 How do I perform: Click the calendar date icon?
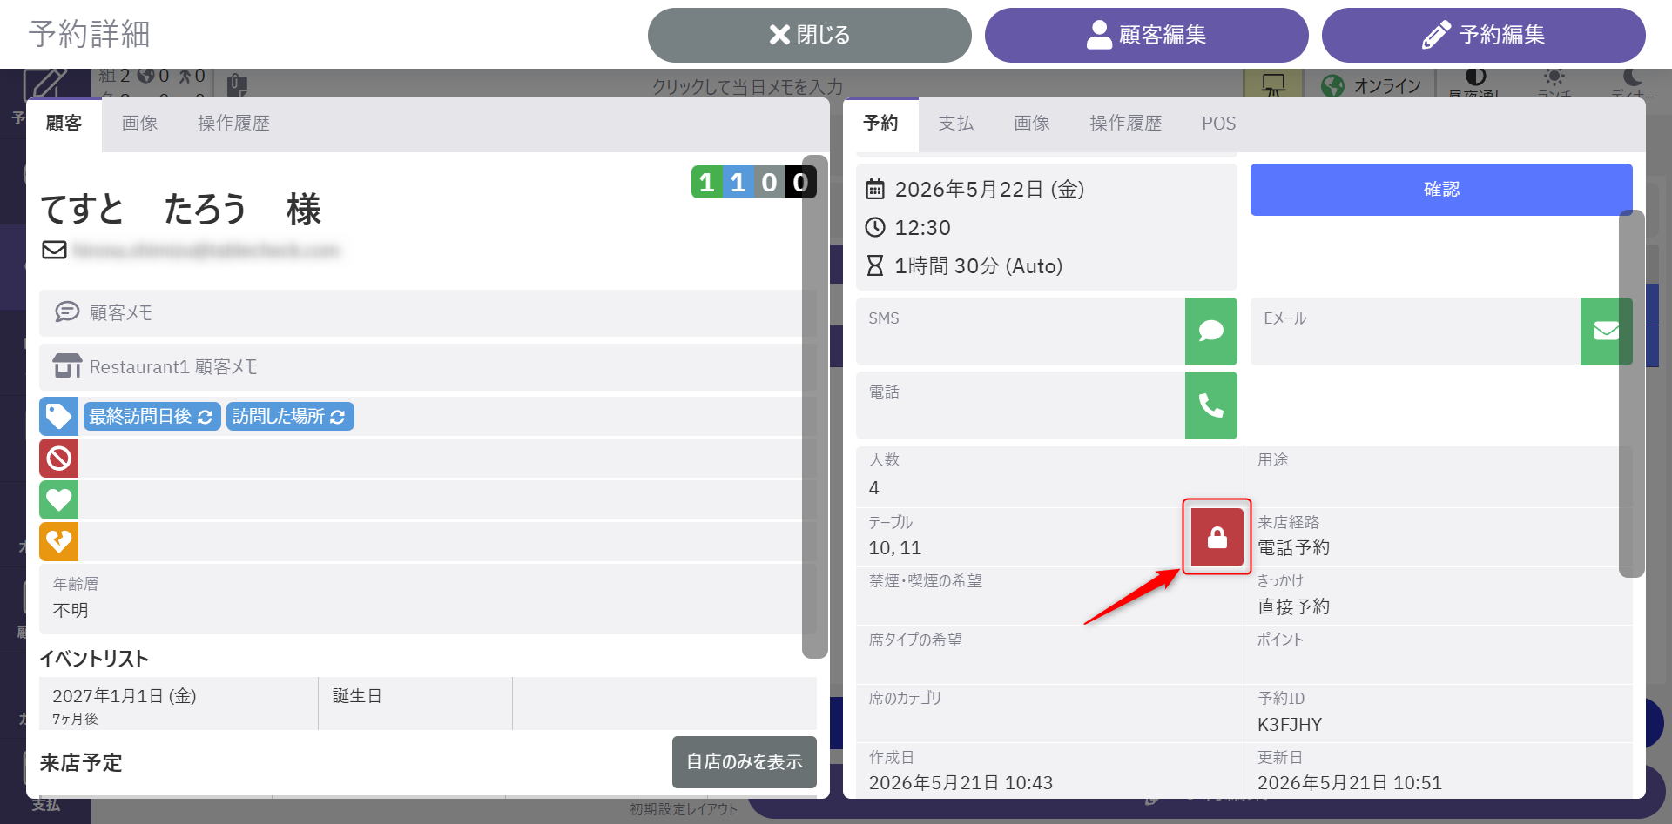click(875, 189)
